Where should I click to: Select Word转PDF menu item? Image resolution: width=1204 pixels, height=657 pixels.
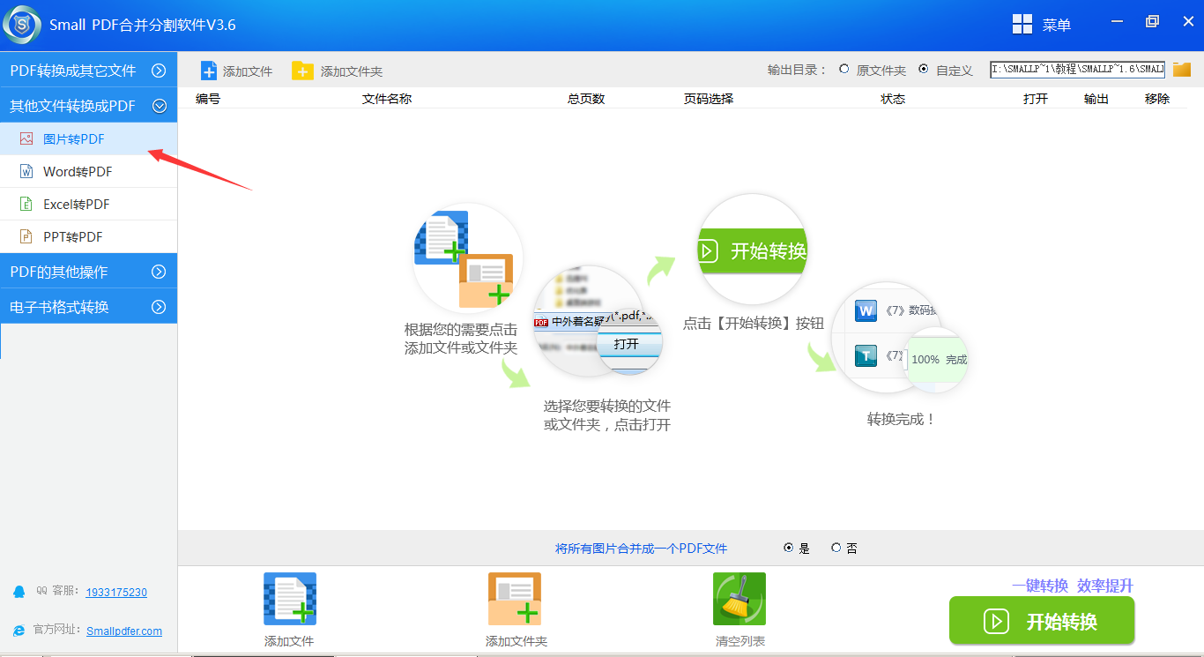(x=88, y=171)
